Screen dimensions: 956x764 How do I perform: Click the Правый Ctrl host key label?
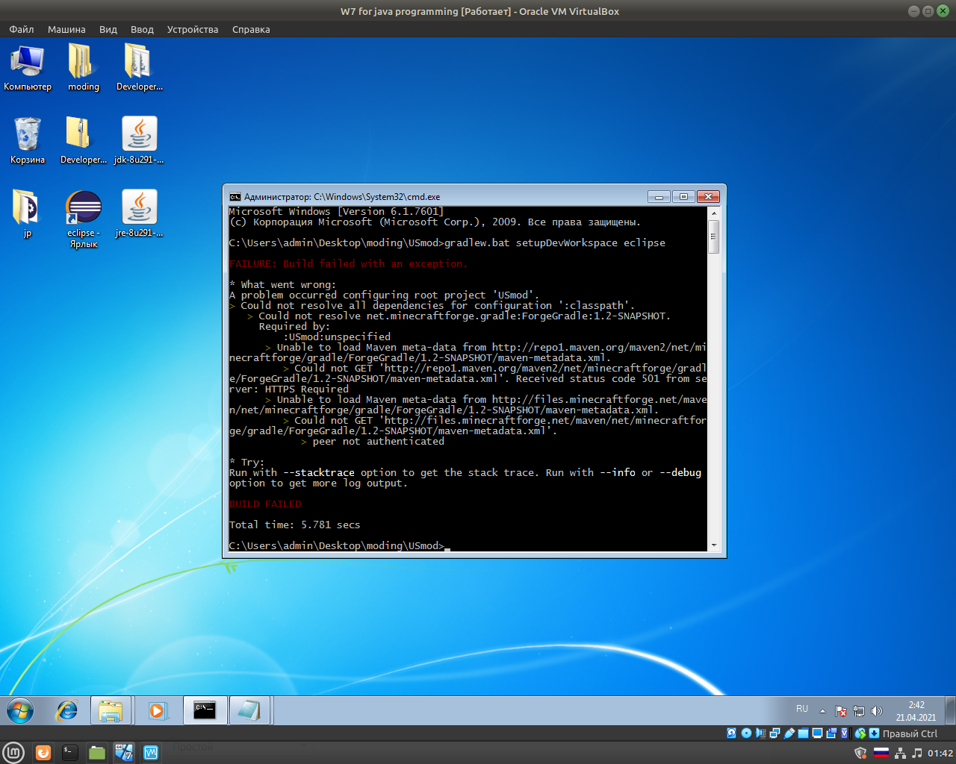pyautogui.click(x=910, y=733)
